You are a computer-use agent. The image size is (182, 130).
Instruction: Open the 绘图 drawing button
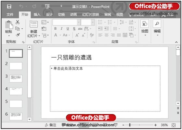pyautogui.click(x=145, y=28)
